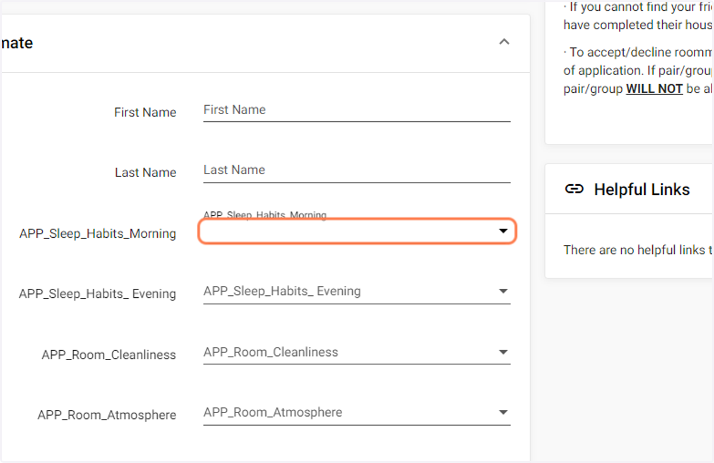Click the APP_Sleep_Habits_Morning row label

point(98,234)
